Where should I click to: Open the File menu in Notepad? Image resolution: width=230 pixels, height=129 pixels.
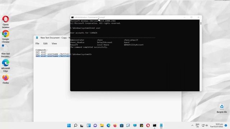(37, 44)
